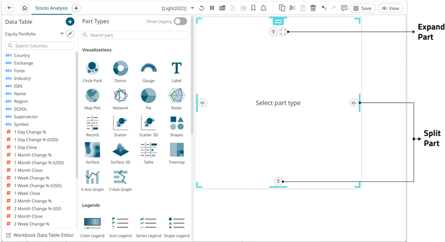Image resolution: width=445 pixels, height=242 pixels.
Task: Select the Network visualization
Action: [120, 99]
